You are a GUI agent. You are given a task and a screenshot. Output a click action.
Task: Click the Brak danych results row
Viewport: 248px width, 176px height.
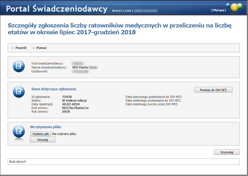click(123, 162)
